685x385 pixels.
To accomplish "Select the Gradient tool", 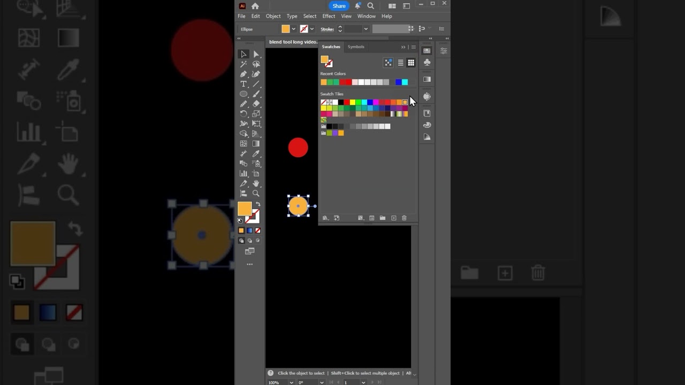I will 256,144.
